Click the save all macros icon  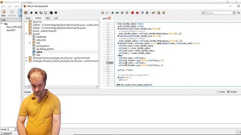point(51,13)
